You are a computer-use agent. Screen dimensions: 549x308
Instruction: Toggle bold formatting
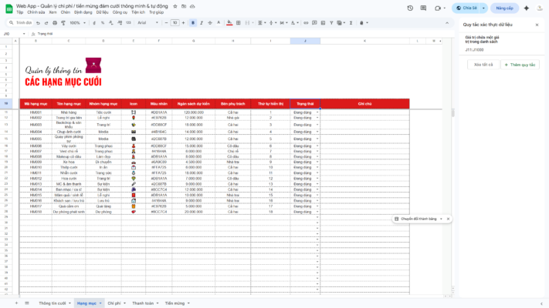[193, 22]
